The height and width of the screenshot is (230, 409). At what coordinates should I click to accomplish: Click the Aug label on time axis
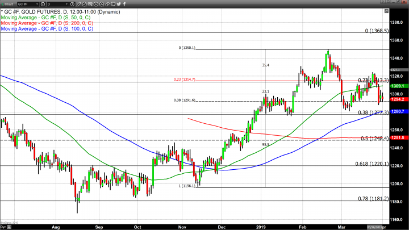56,227
